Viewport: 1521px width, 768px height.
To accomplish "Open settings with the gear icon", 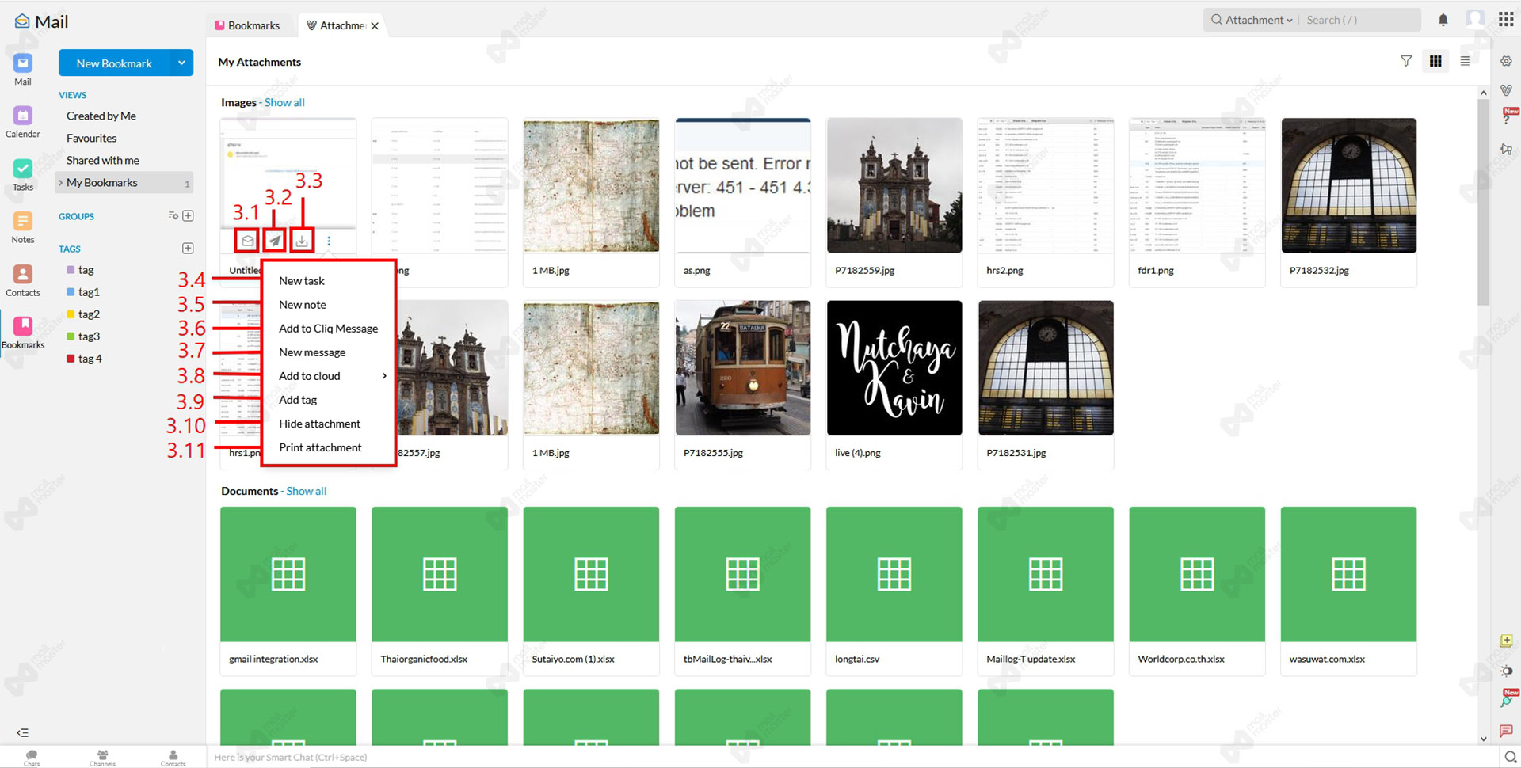I will coord(1506,61).
